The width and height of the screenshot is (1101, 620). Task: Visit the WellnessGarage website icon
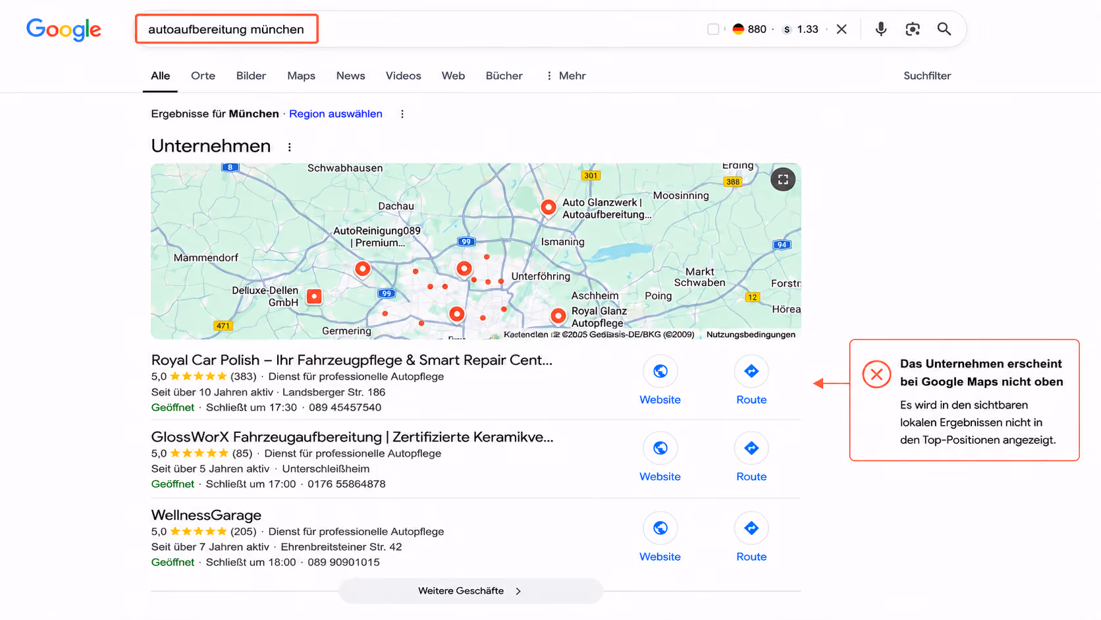click(x=660, y=528)
